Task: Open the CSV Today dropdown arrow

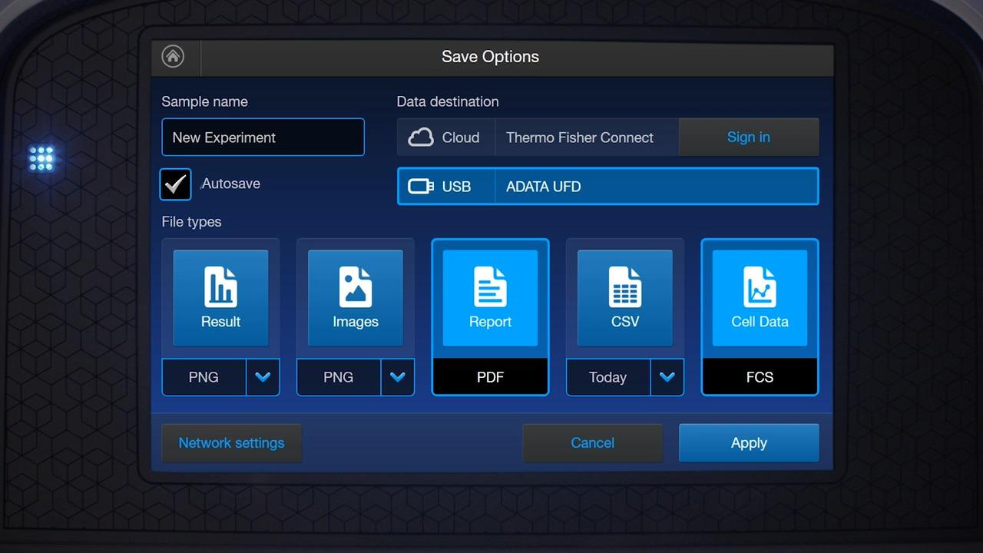Action: point(667,377)
